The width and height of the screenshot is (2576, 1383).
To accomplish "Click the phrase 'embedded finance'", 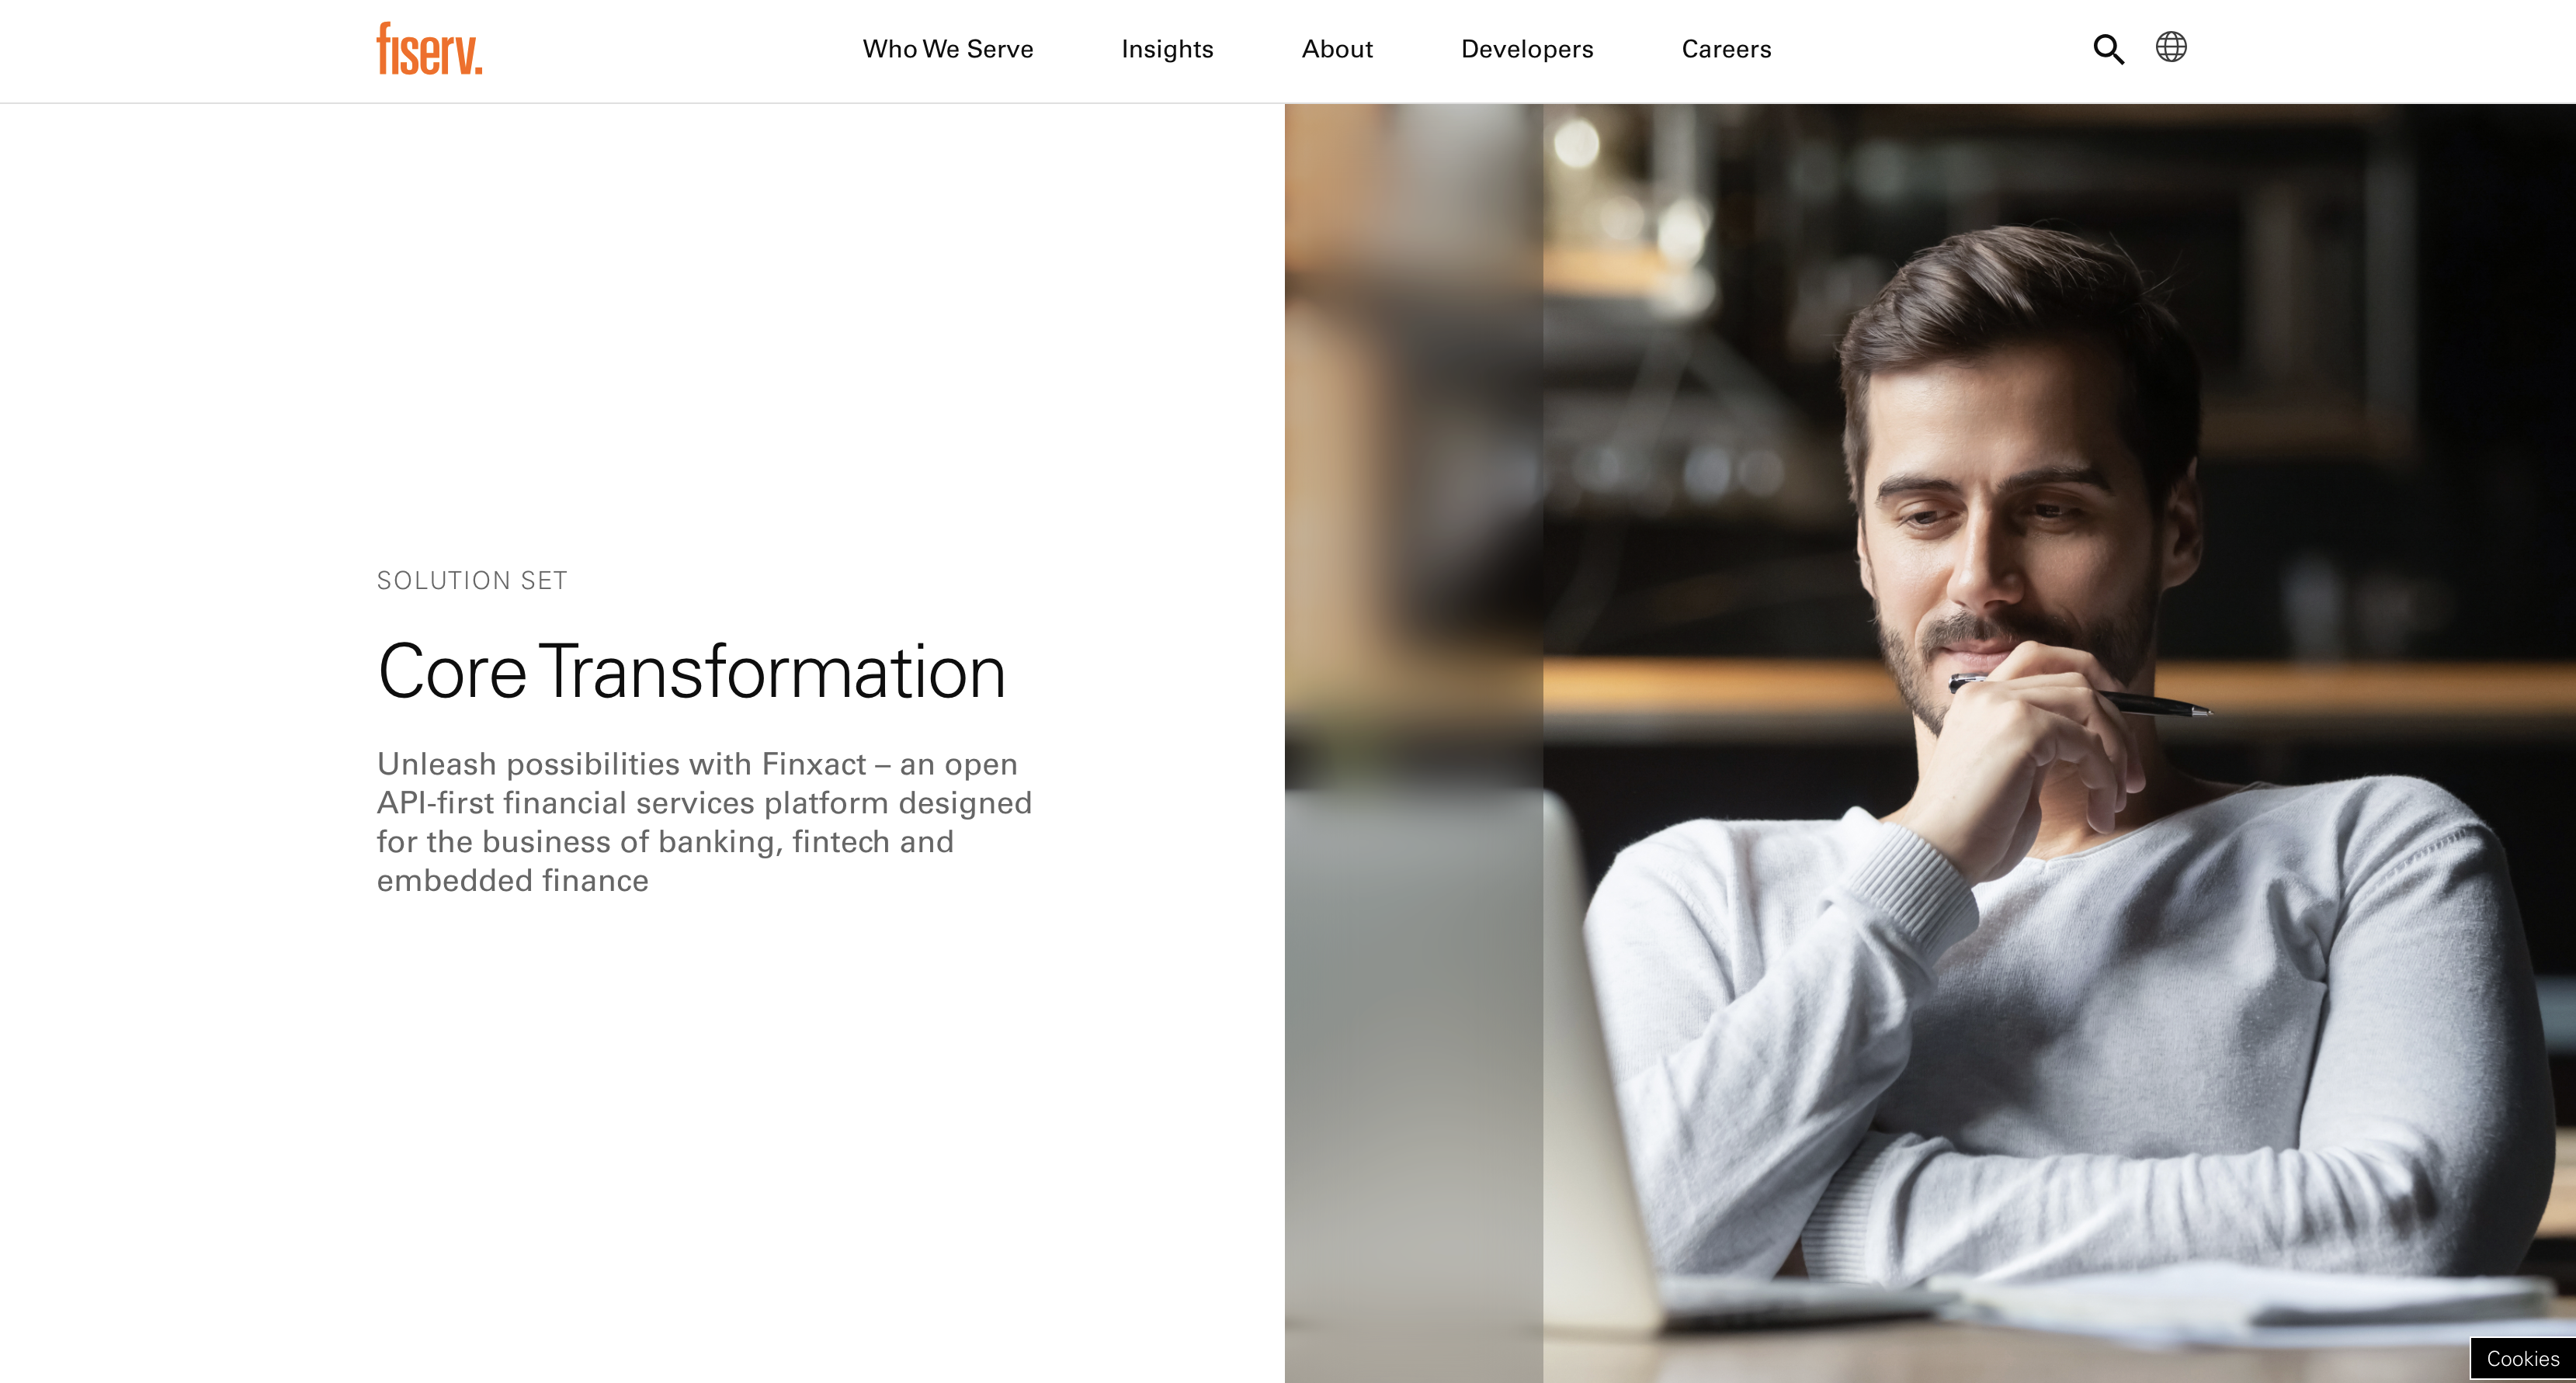I will click(x=513, y=880).
